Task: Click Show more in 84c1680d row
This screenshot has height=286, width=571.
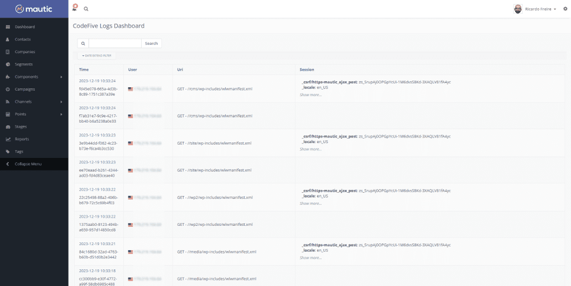Action: pos(310,258)
